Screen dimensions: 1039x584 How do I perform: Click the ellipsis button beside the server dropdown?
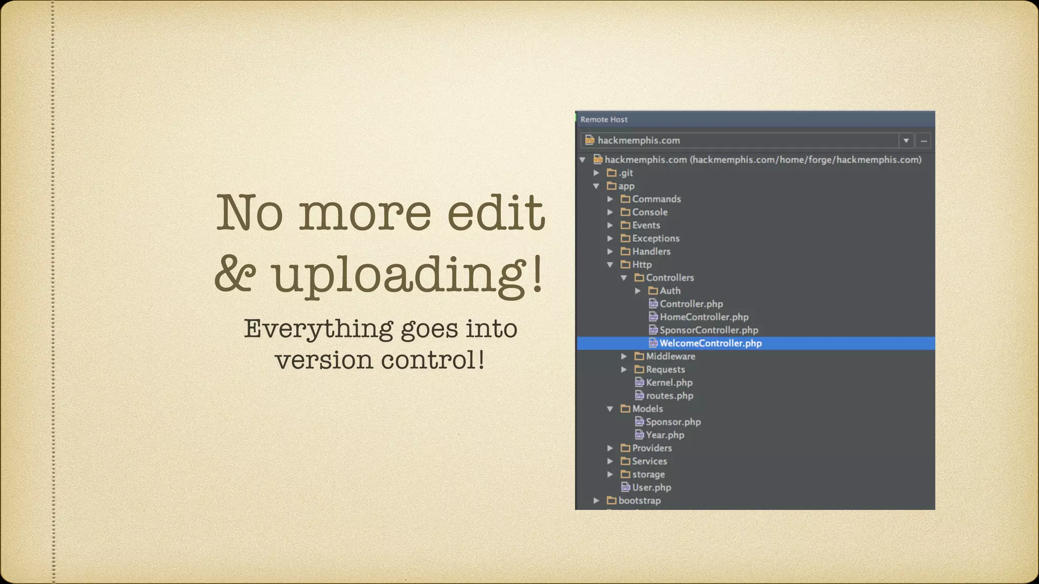point(924,140)
